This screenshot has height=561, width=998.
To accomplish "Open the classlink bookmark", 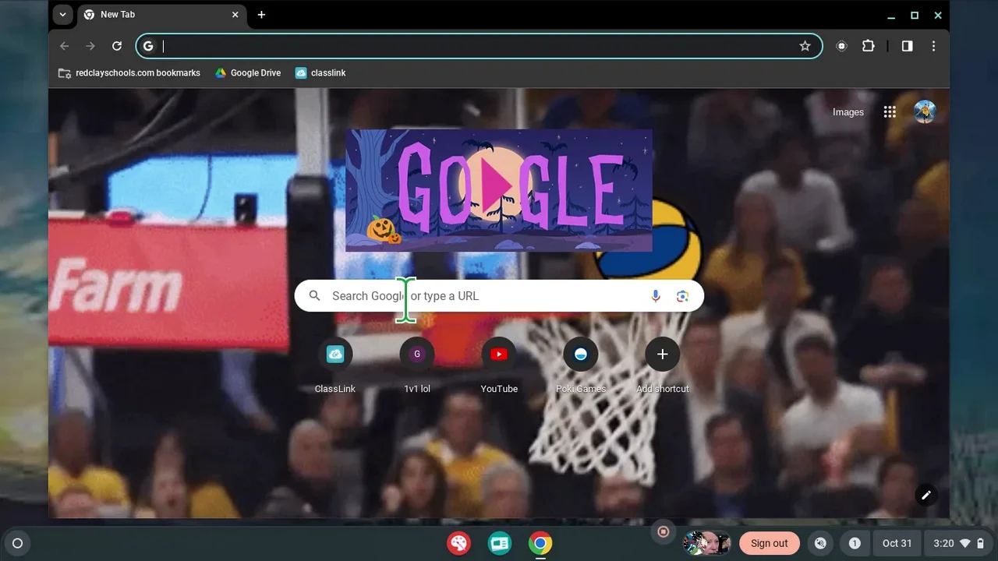I will pyautogui.click(x=320, y=72).
